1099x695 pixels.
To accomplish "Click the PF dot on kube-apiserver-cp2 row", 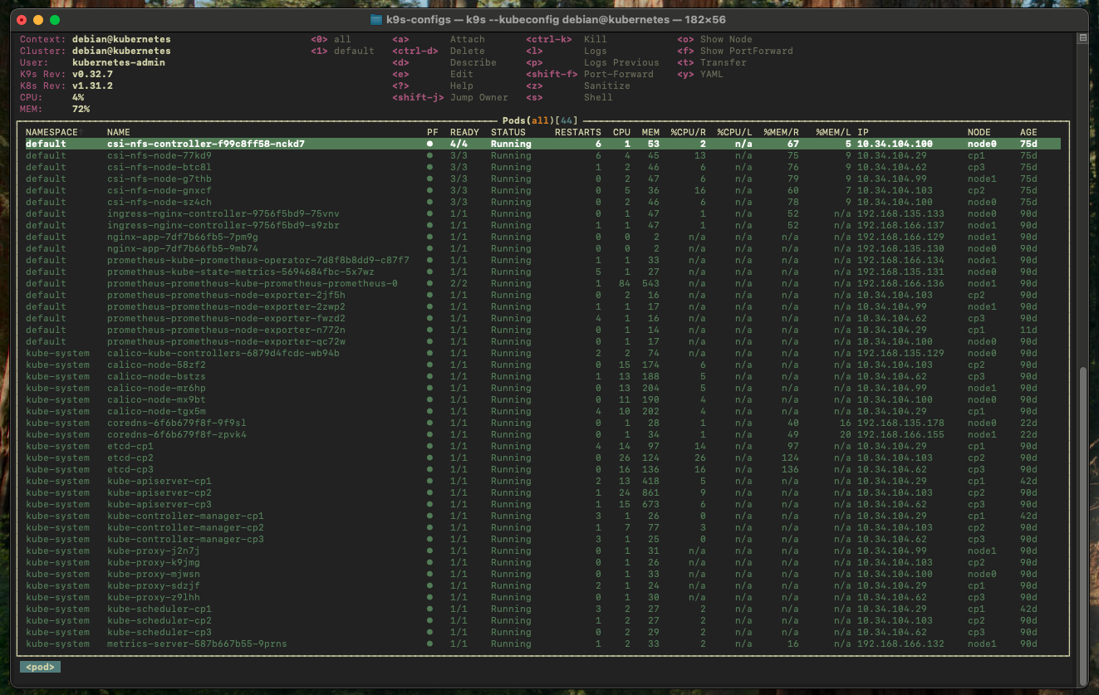I will 429,492.
